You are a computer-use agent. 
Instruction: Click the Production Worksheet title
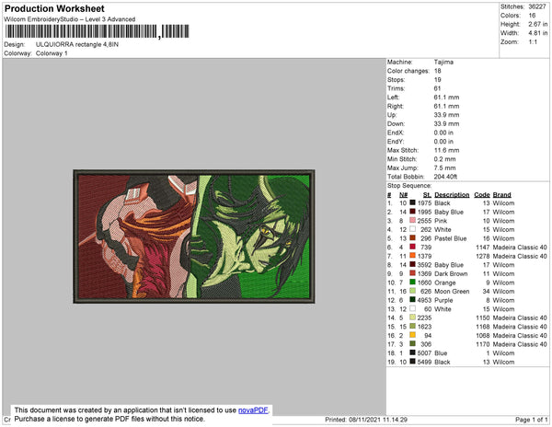54,9
